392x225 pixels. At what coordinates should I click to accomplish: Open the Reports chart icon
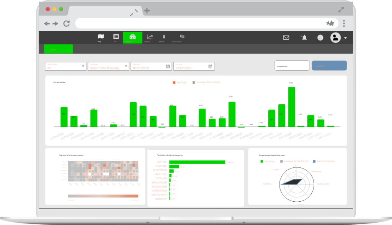tap(150, 37)
